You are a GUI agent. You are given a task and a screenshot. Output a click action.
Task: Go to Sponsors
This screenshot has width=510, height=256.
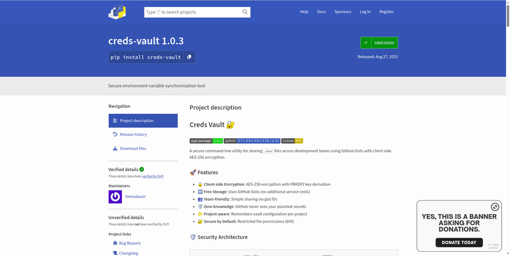coord(343,12)
